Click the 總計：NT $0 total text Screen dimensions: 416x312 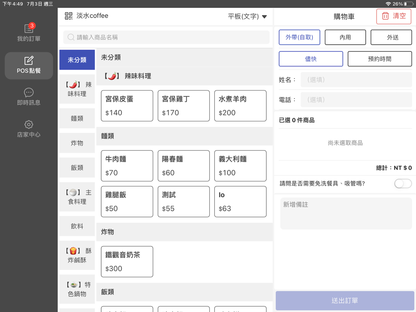(x=394, y=168)
